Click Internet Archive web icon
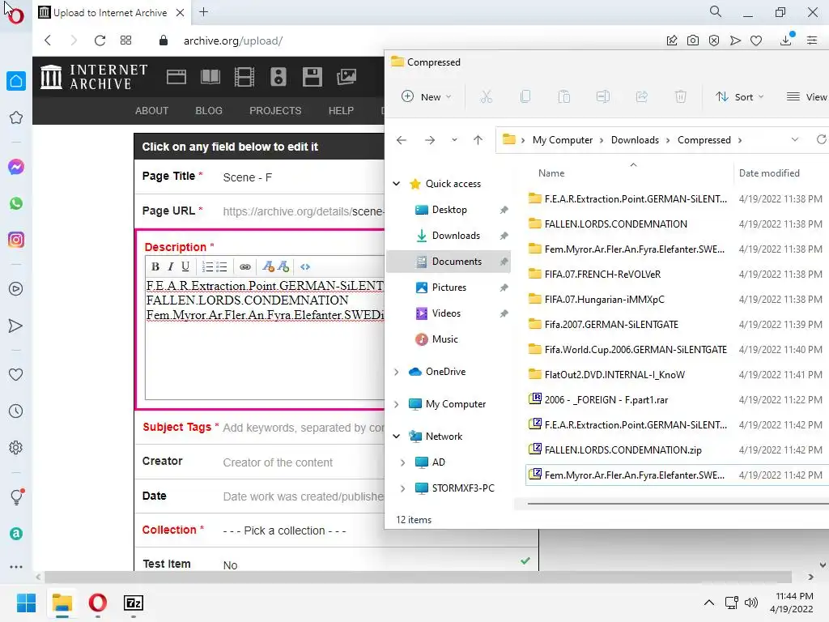 pyautogui.click(x=176, y=77)
